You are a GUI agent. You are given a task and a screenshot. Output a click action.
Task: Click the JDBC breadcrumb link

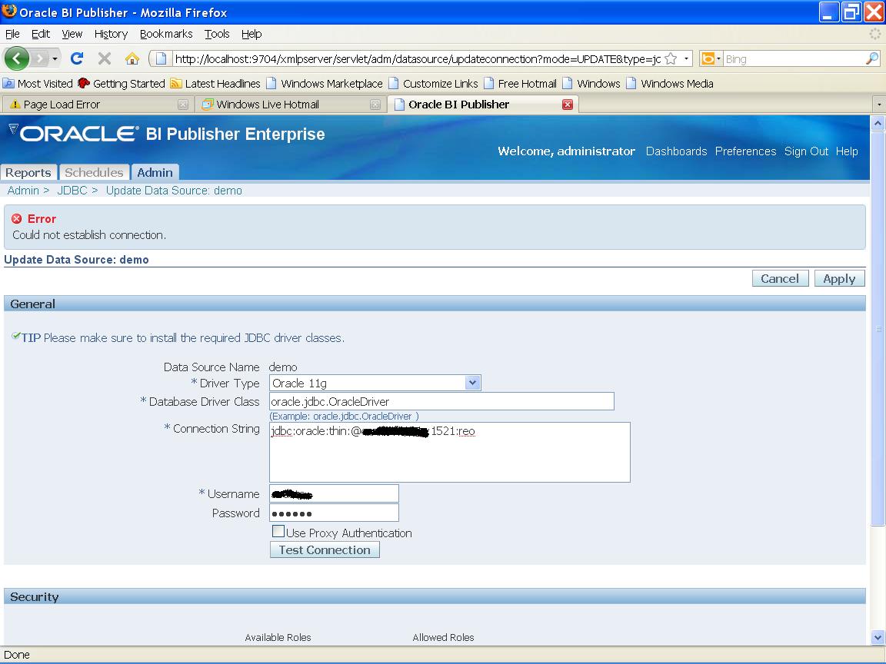(72, 191)
